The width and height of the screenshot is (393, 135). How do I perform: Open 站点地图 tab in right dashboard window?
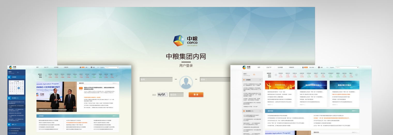280,67
